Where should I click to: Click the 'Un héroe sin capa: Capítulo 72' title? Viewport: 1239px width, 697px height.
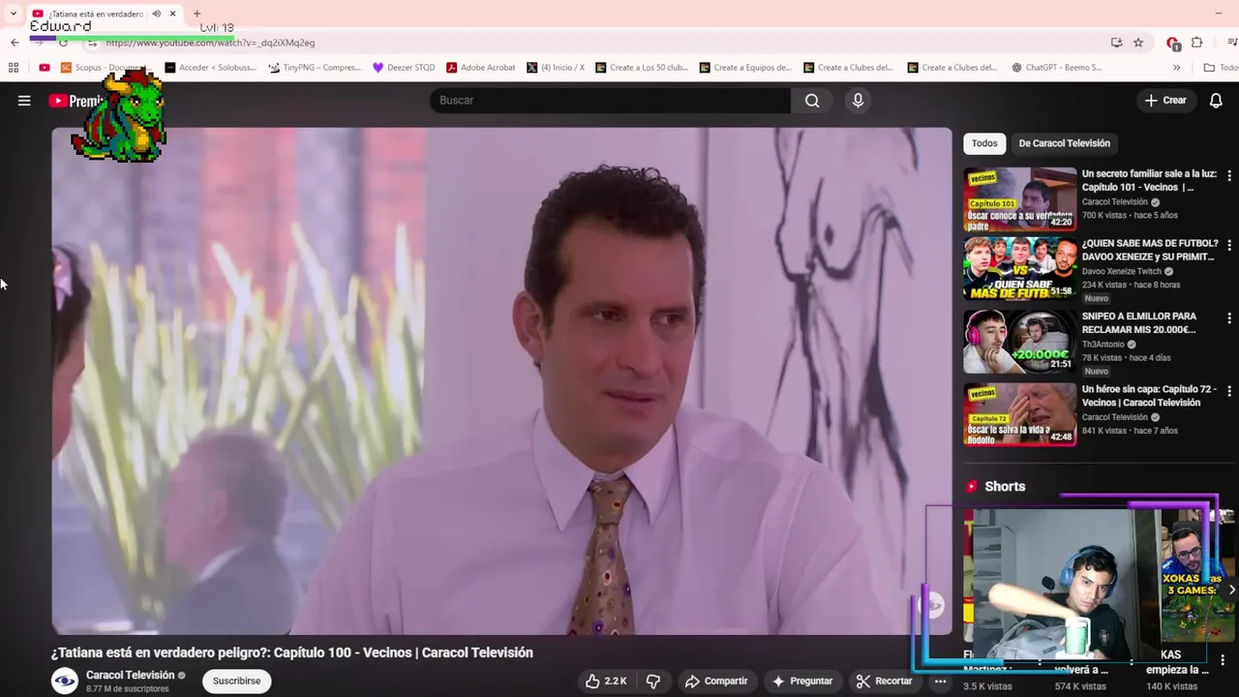coord(1149,396)
